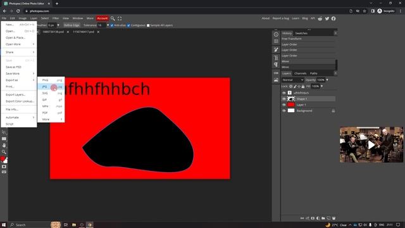
Task: Add adjustment layer icon in Layers panel
Action: pyautogui.click(x=318, y=218)
